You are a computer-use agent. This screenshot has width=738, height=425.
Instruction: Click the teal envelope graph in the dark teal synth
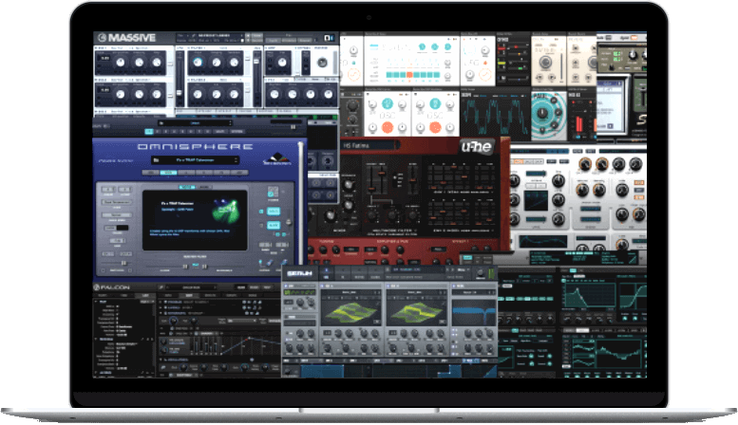(588, 294)
